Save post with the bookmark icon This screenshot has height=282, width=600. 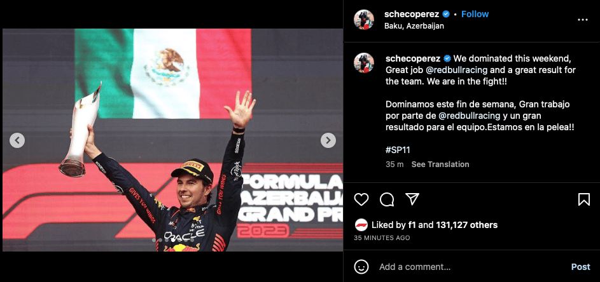pos(584,199)
